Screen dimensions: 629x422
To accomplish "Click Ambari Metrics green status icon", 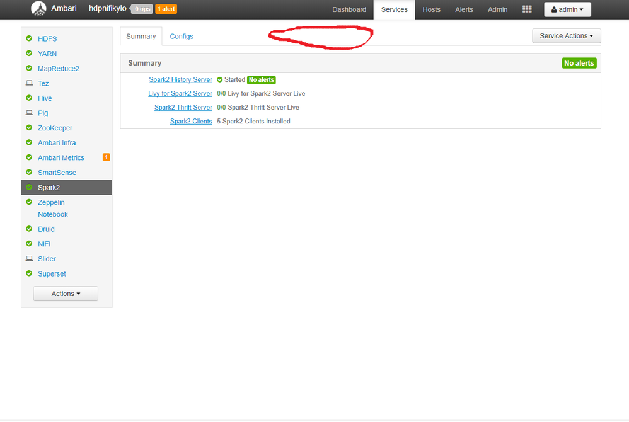I will point(29,157).
